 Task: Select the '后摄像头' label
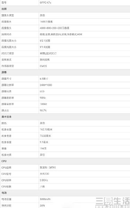[6, 28]
